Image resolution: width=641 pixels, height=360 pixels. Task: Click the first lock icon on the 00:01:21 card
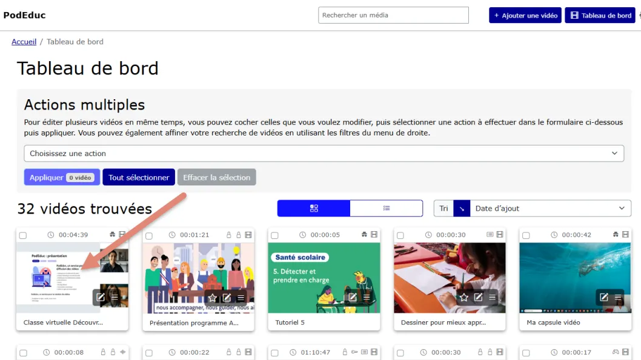pyautogui.click(x=229, y=235)
